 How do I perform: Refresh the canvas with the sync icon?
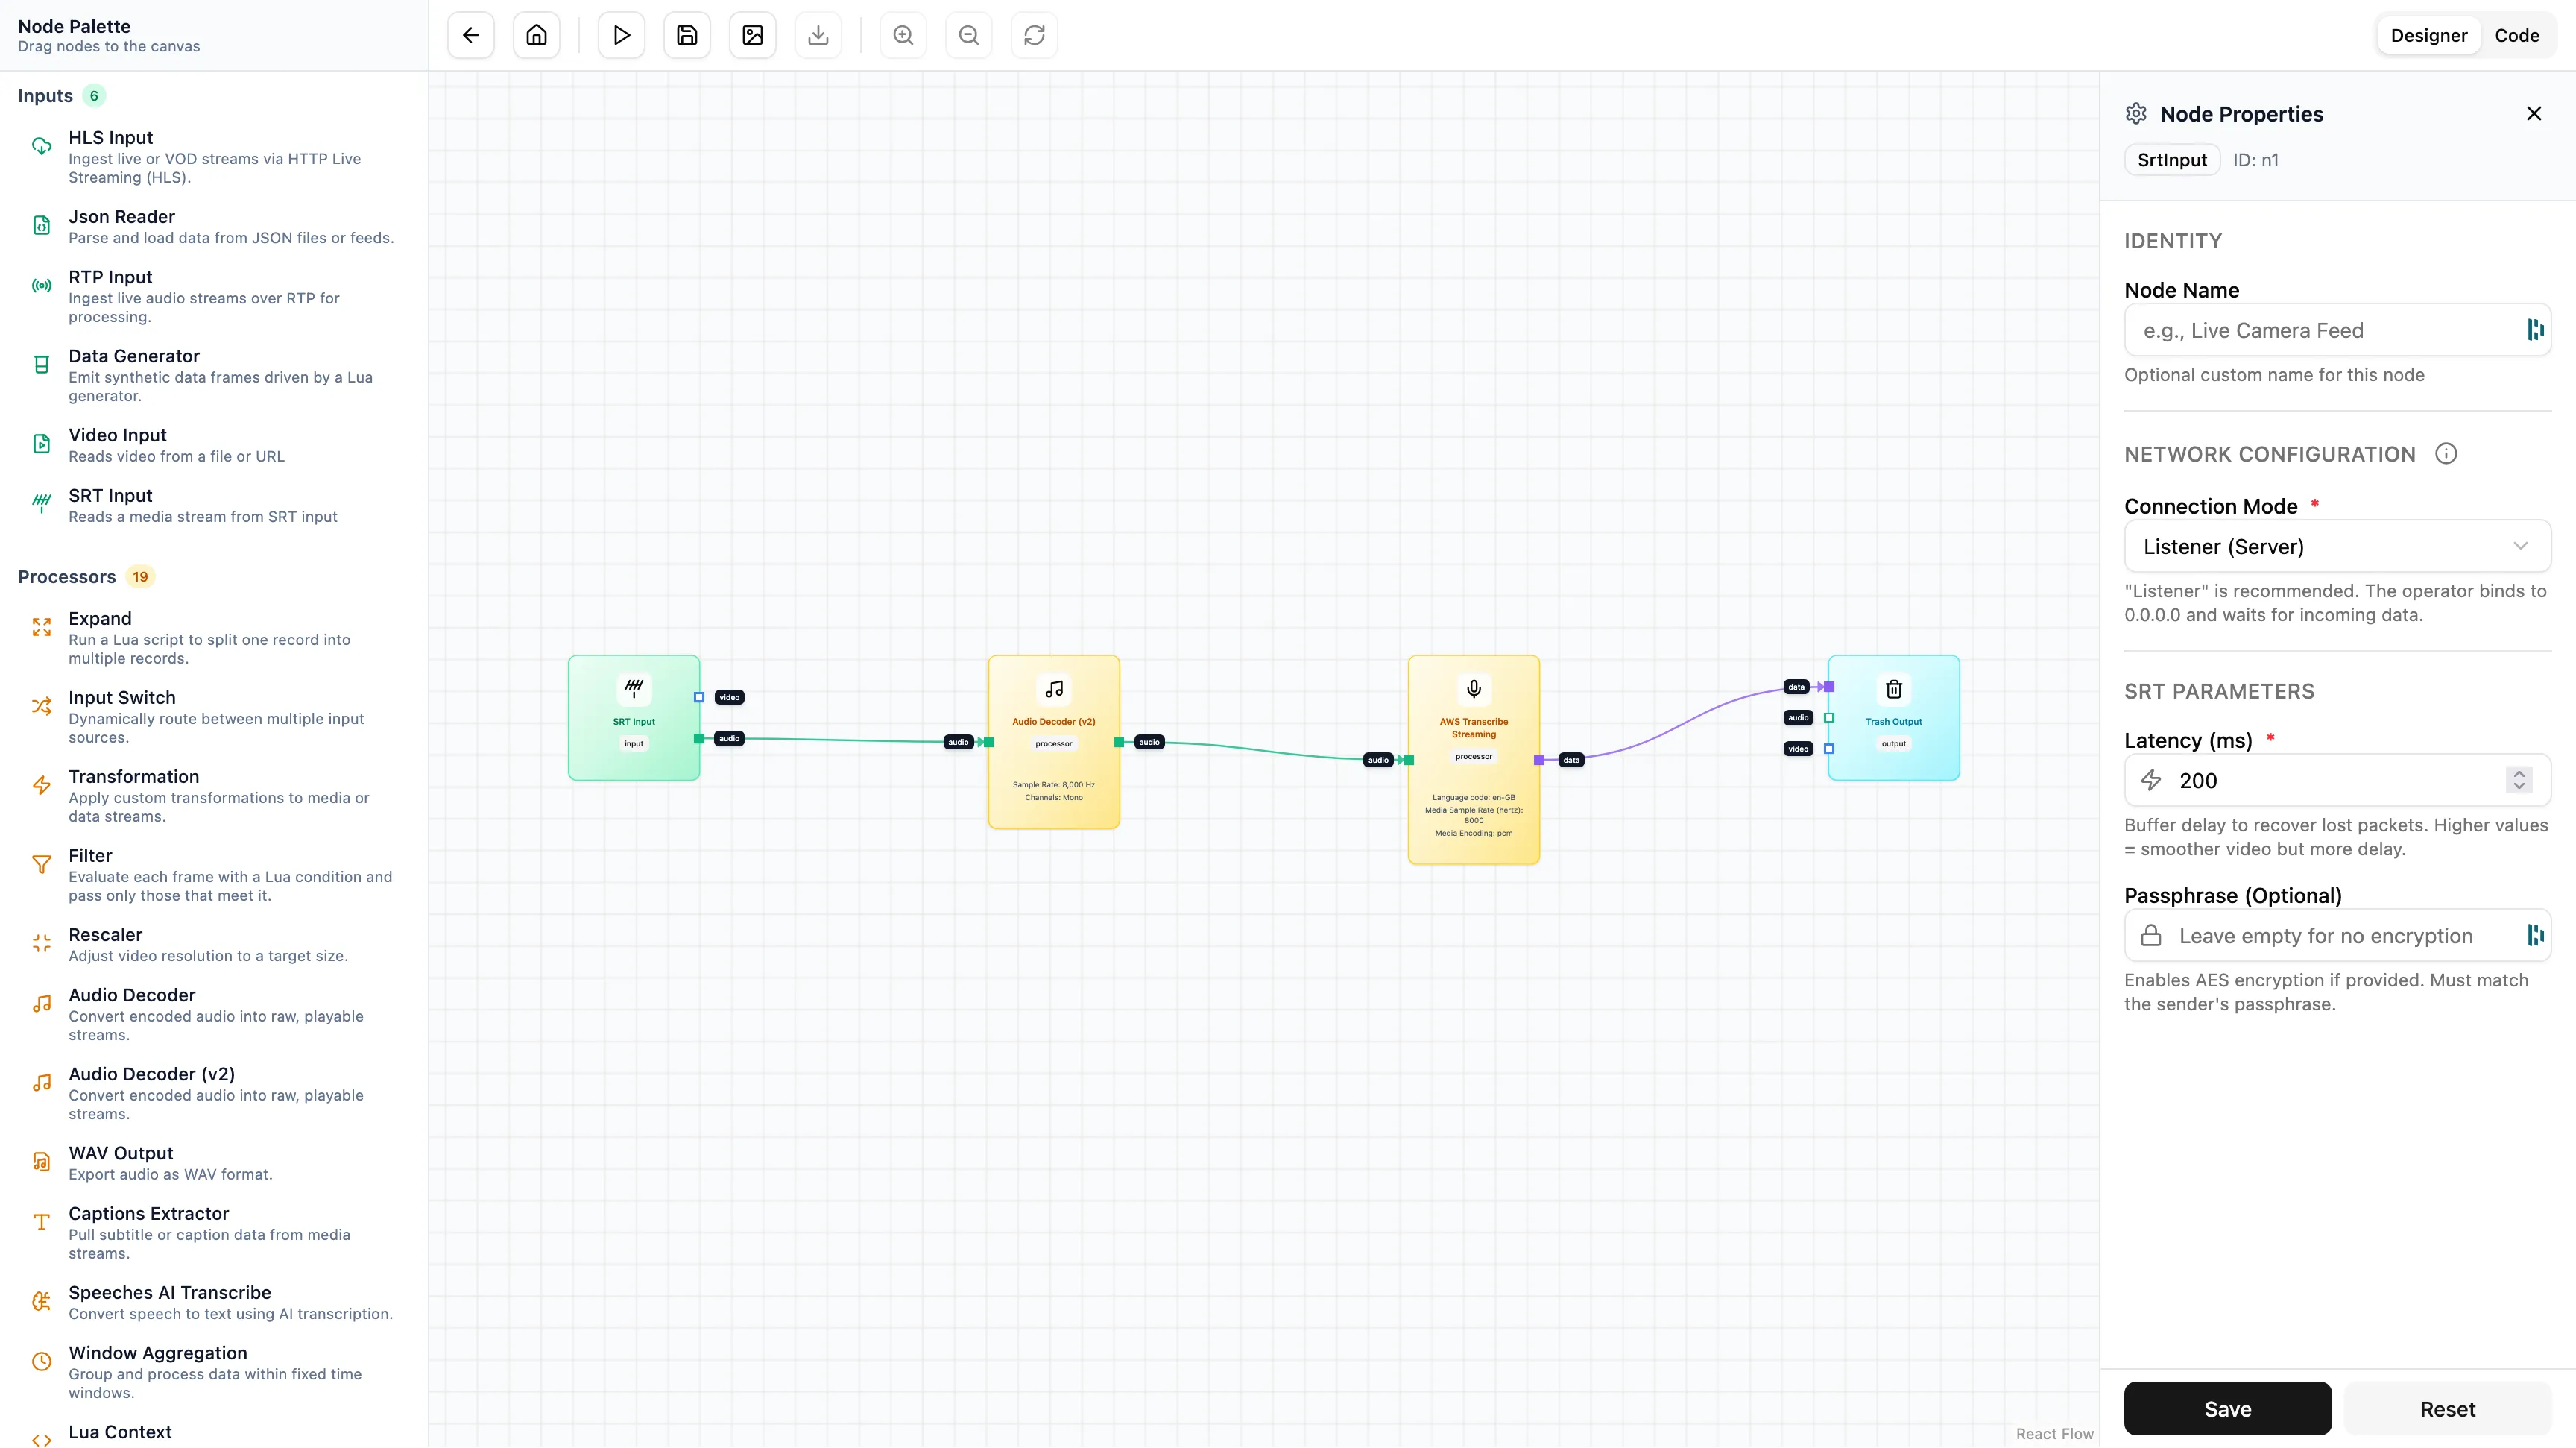coord(1034,34)
